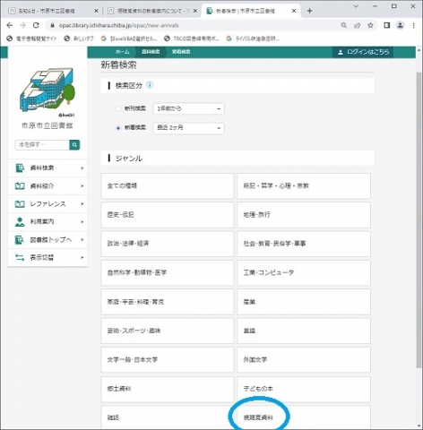The width and height of the screenshot is (423, 430).
Task: Expand the 資料検索 sidebar menu arrow
Action: (x=82, y=168)
